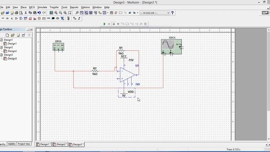
Task: Open the View menu
Action: pyautogui.click(x=15, y=7)
